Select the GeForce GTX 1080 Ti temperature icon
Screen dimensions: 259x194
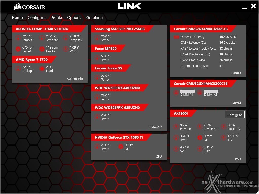[97, 147]
